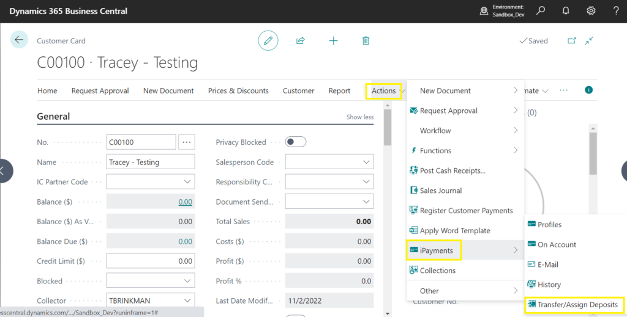This screenshot has width=627, height=317.
Task: Open the Post Cash Receipts action
Action: [x=452, y=170]
